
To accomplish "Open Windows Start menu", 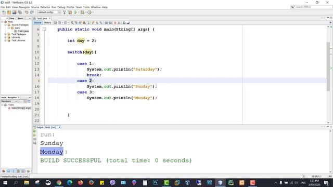I will (5, 182).
